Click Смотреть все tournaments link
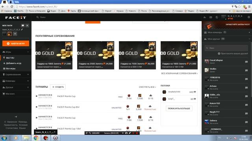This screenshot has width=252, height=141. point(147,87)
